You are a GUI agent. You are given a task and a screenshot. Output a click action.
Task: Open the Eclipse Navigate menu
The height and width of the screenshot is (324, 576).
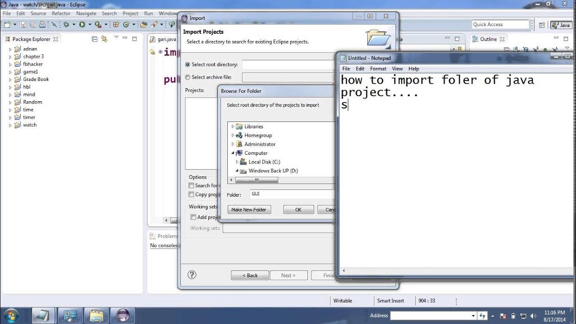pyautogui.click(x=86, y=13)
